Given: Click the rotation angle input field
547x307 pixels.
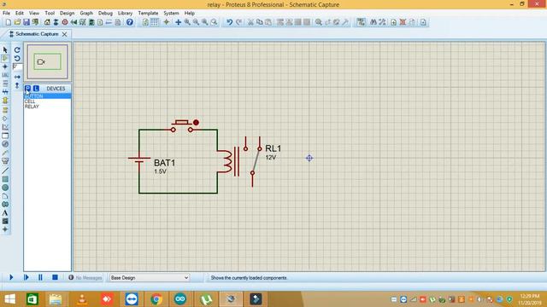Looking at the screenshot, I should (x=17, y=67).
